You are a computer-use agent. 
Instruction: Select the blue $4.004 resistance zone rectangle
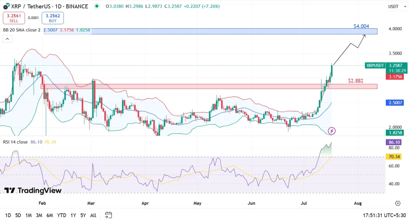(x=210, y=31)
